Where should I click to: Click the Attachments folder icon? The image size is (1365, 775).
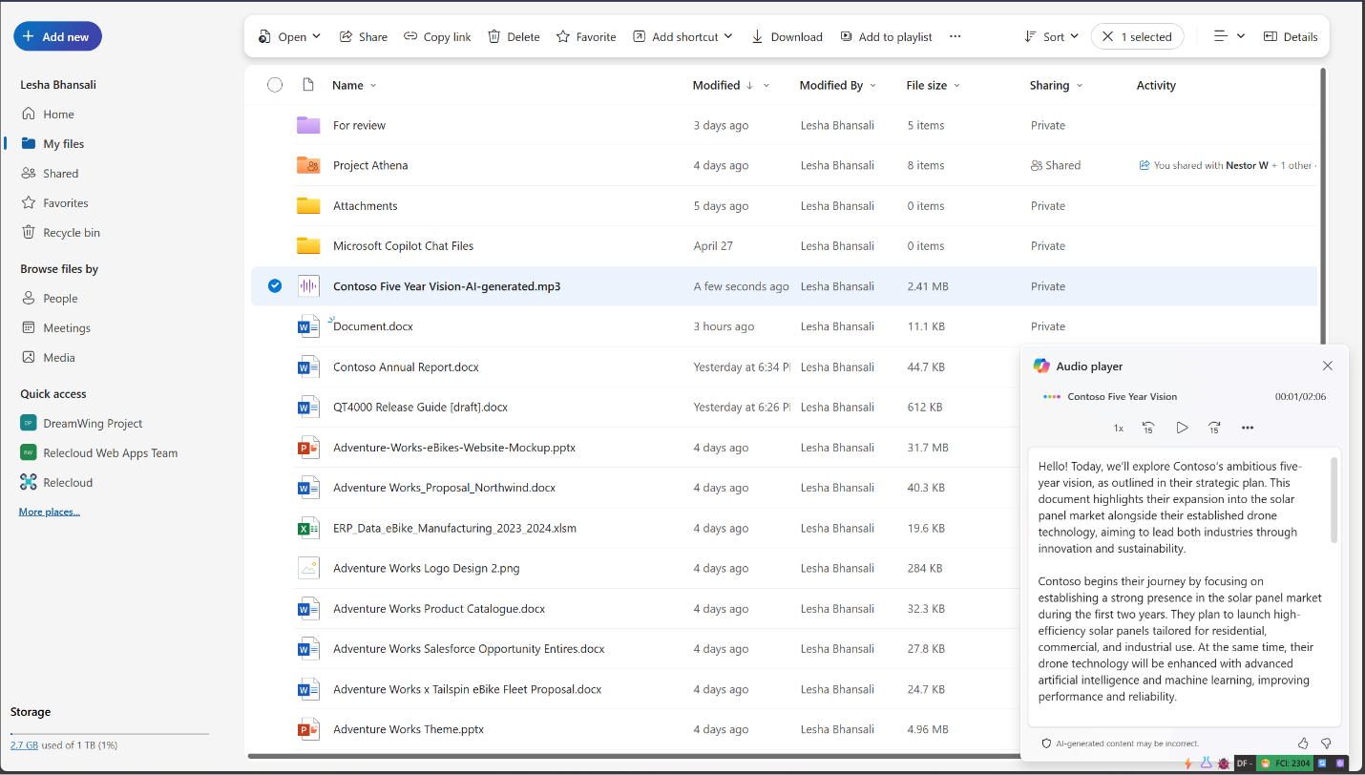[308, 205]
